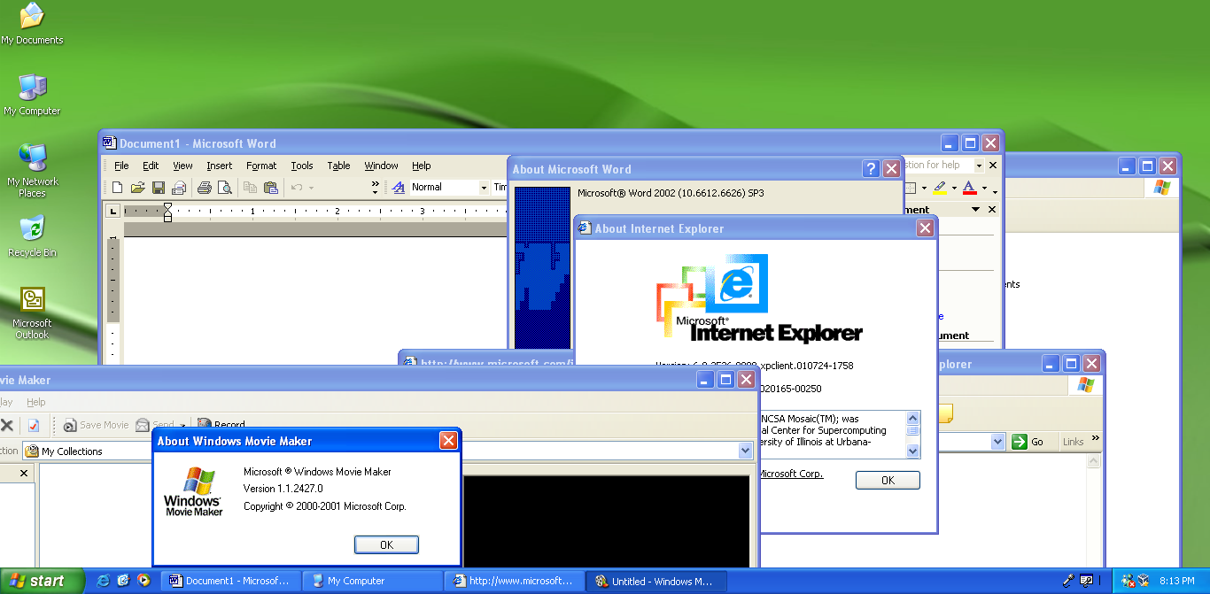This screenshot has height=594, width=1210.
Task: Click the first-line indent marker on Word ruler
Action: [x=167, y=207]
